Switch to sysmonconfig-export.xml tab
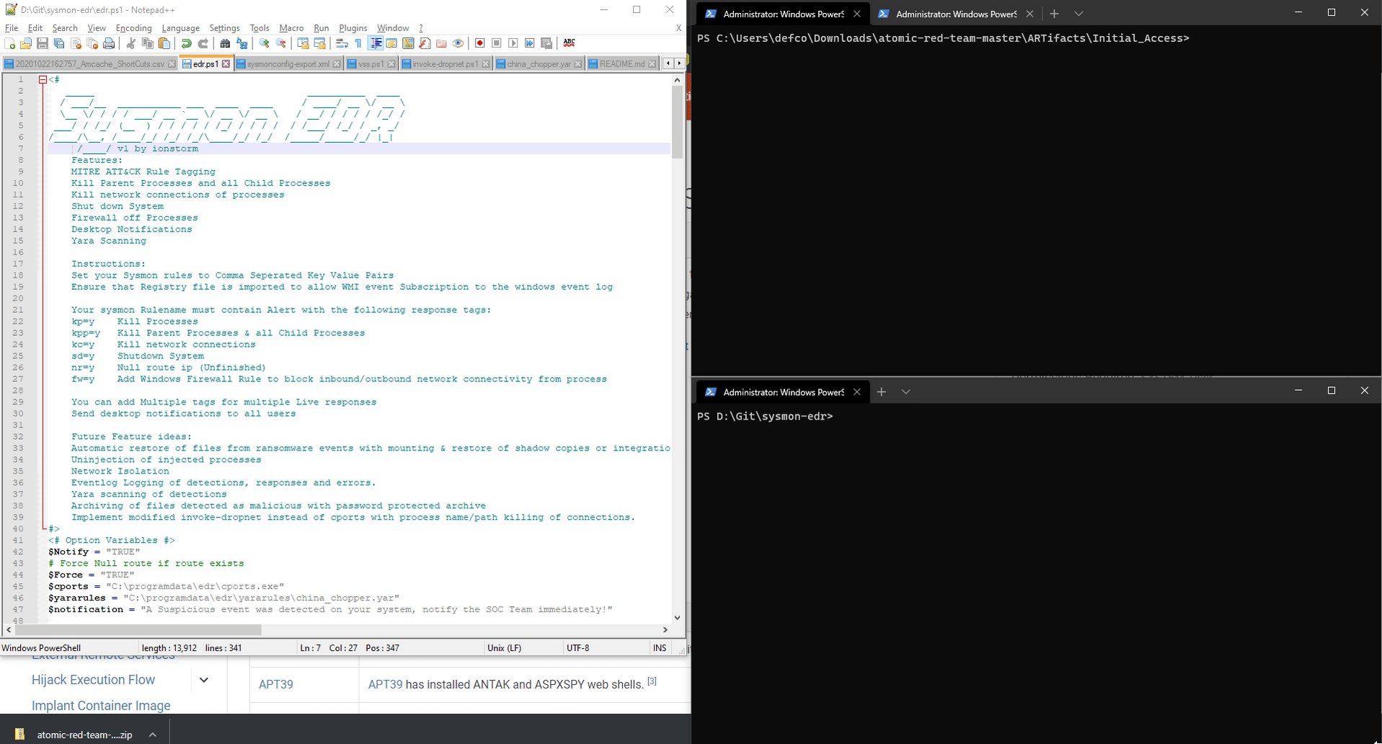Viewport: 1382px width, 744px height. pos(288,63)
